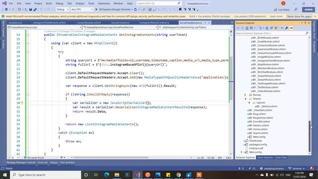Collapse the try block at line 18
This screenshot has width=318, height=179.
pos(28,52)
